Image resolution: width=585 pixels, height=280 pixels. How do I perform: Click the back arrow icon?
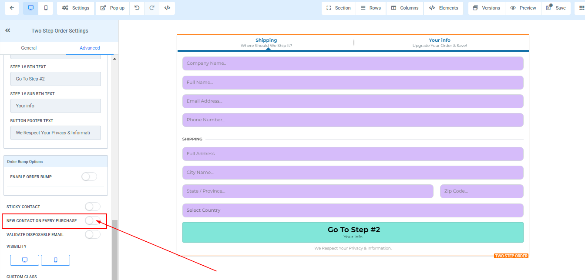point(11,8)
